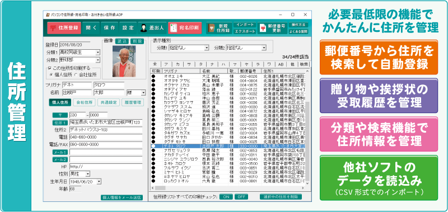
Task: Select the 検索 index tab
Action: coord(304,64)
